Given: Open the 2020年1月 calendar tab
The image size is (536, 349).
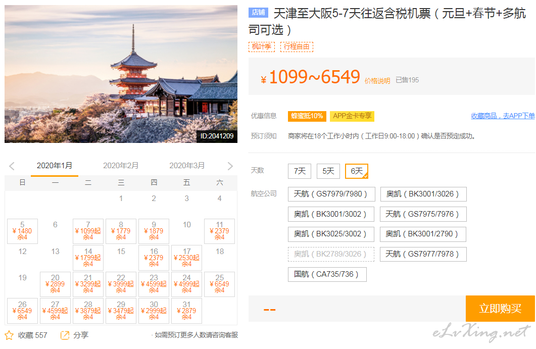Looking at the screenshot, I should (55, 166).
